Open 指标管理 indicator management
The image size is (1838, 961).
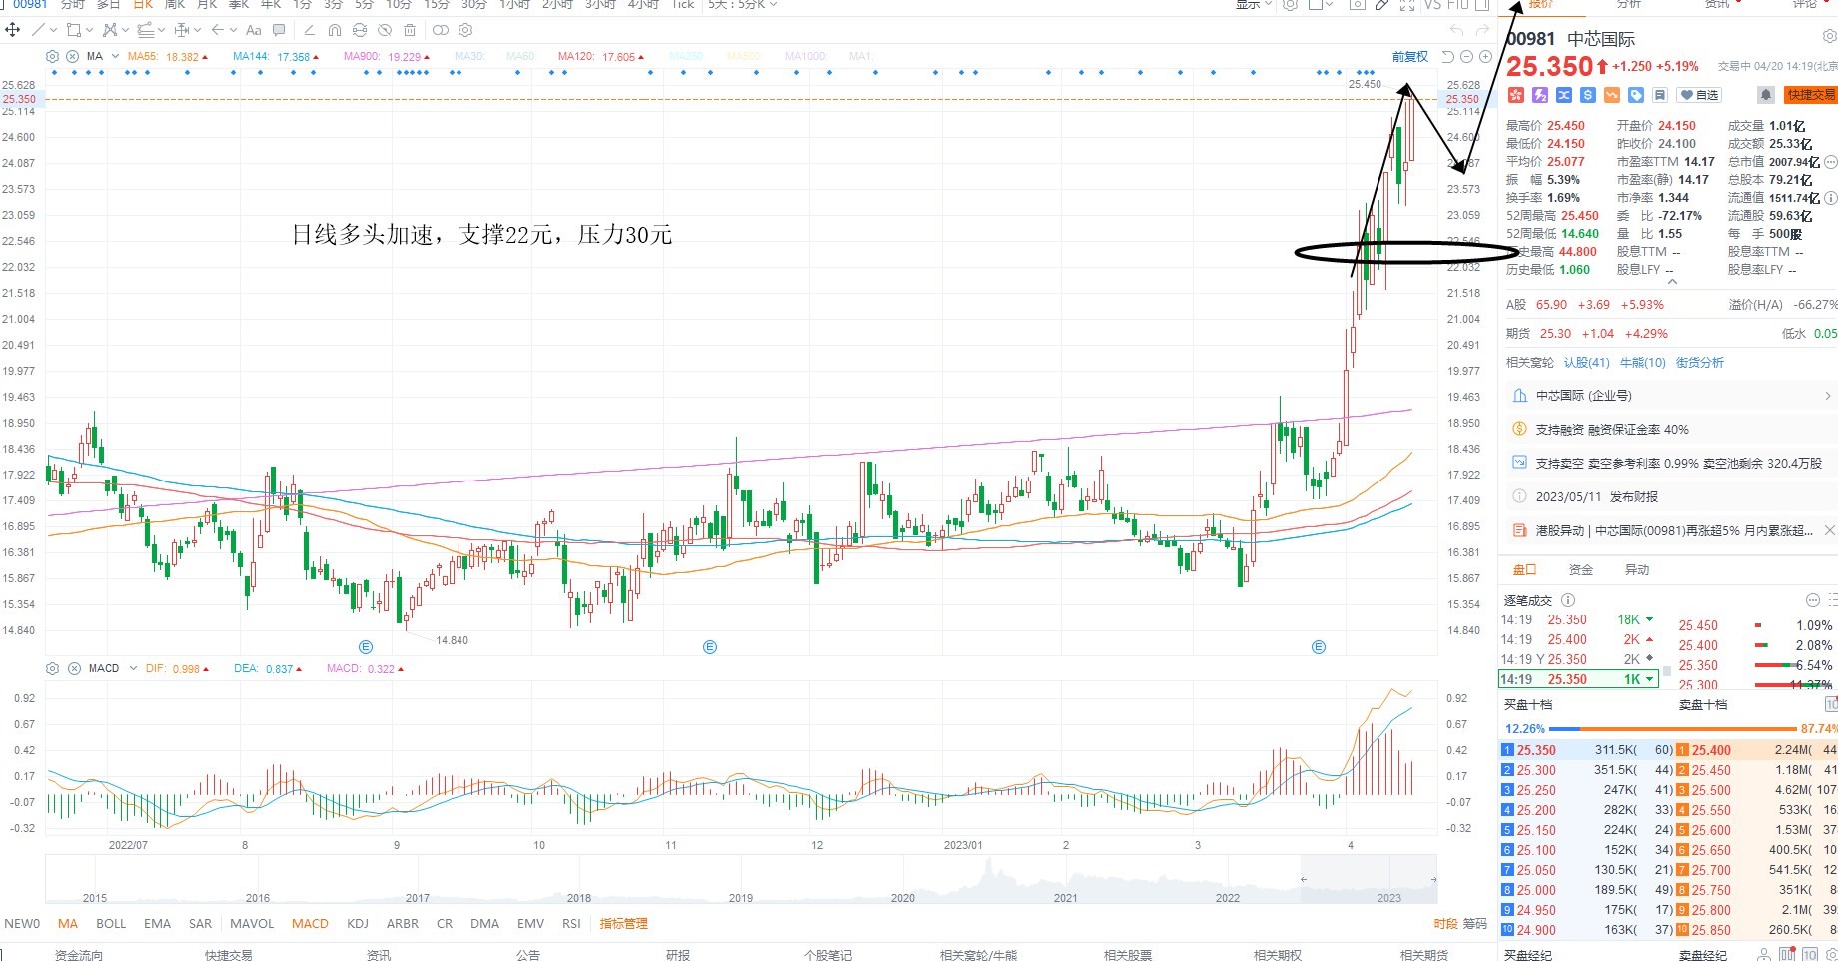[624, 923]
